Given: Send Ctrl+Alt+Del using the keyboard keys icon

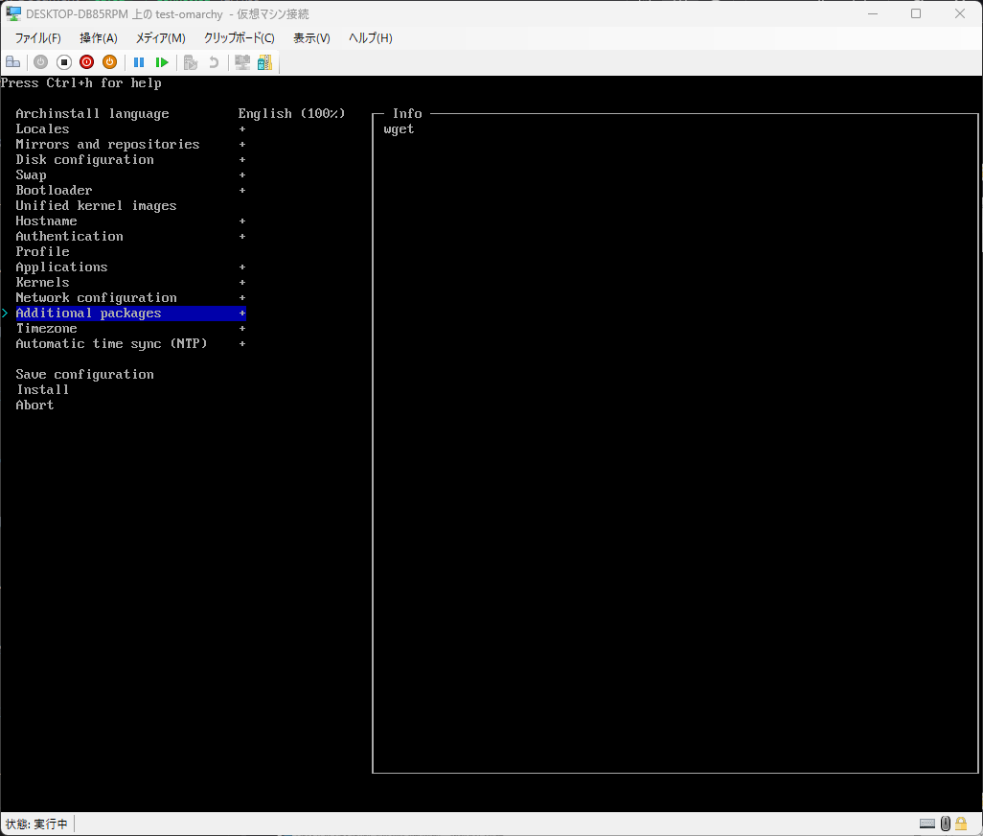Looking at the screenshot, I should [13, 62].
